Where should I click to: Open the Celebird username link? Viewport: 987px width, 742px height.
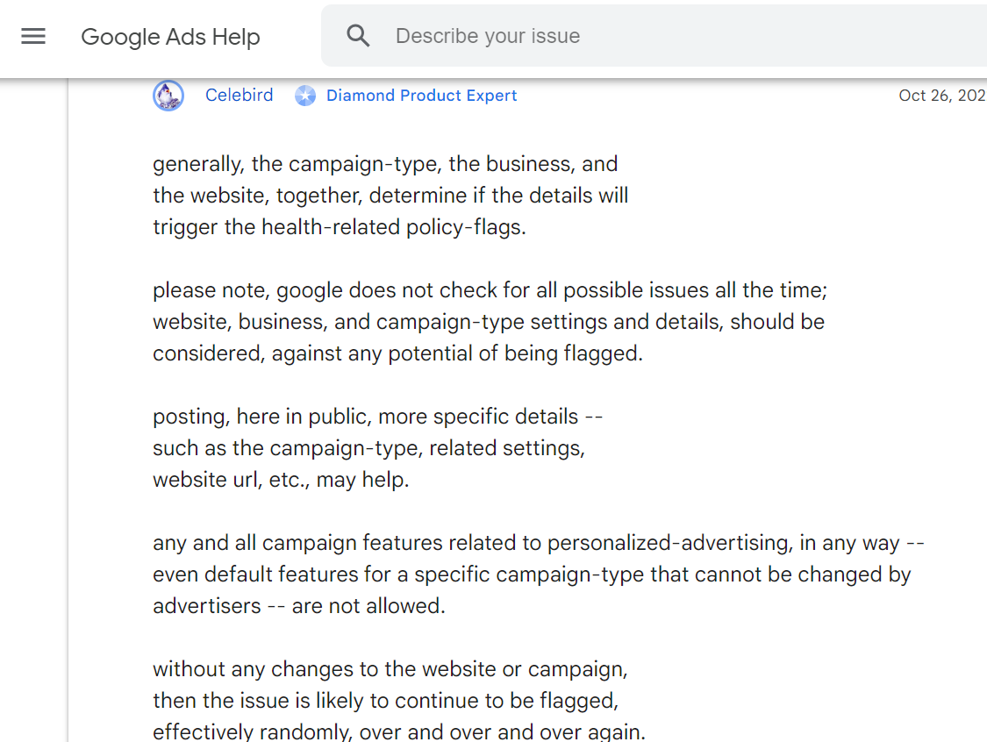coord(240,95)
